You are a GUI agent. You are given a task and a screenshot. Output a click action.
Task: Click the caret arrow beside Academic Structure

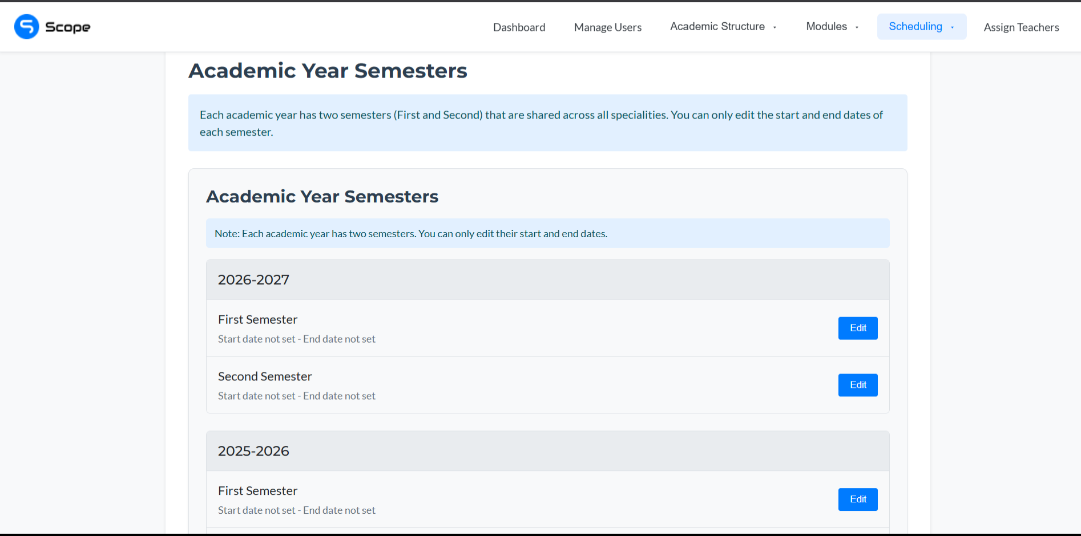775,27
